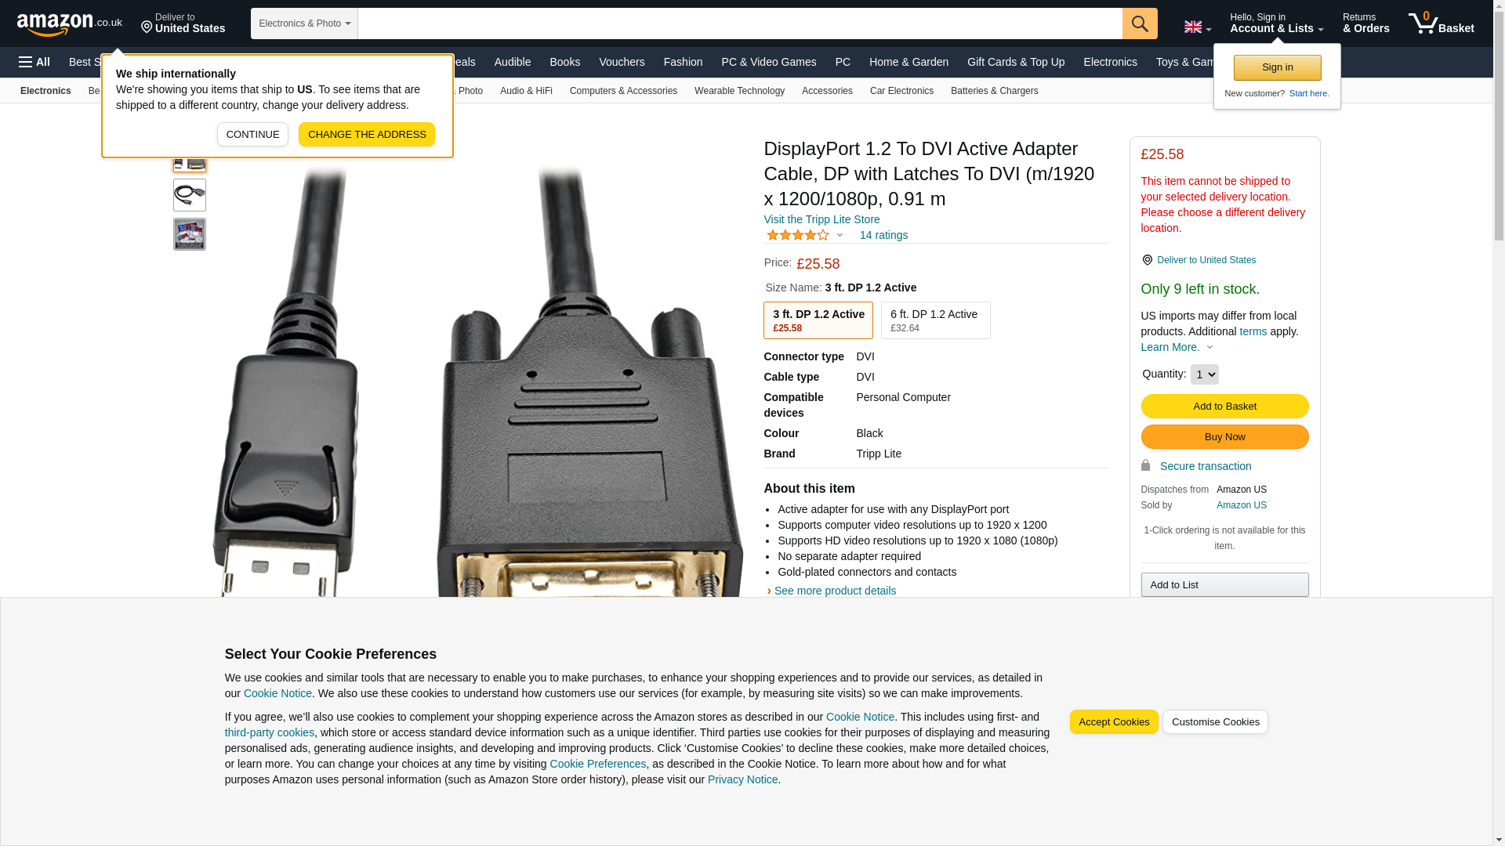Select the coiled cable thumbnail image

coord(190,195)
